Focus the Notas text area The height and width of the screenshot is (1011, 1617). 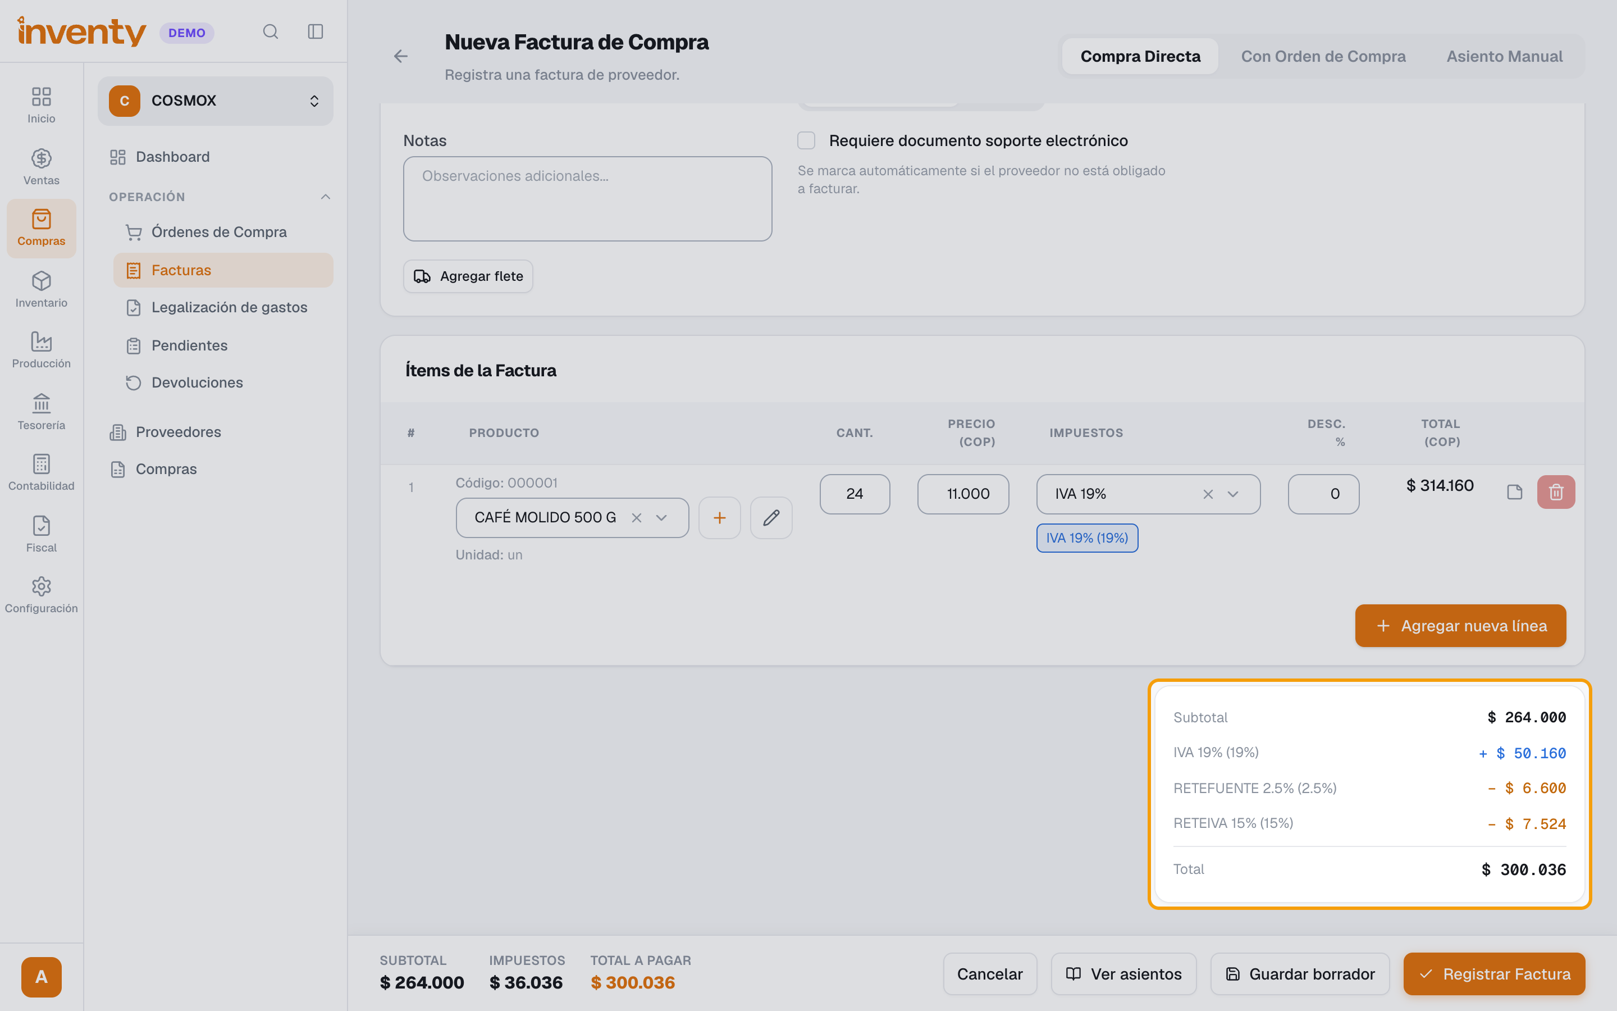587,199
